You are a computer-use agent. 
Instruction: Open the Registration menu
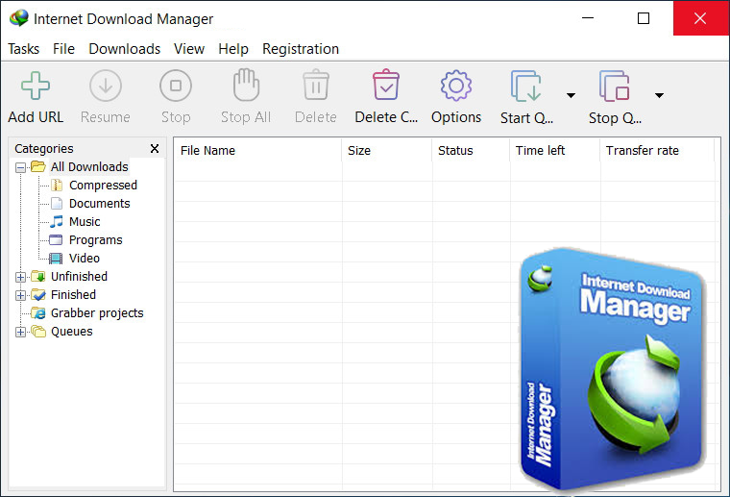coord(301,49)
